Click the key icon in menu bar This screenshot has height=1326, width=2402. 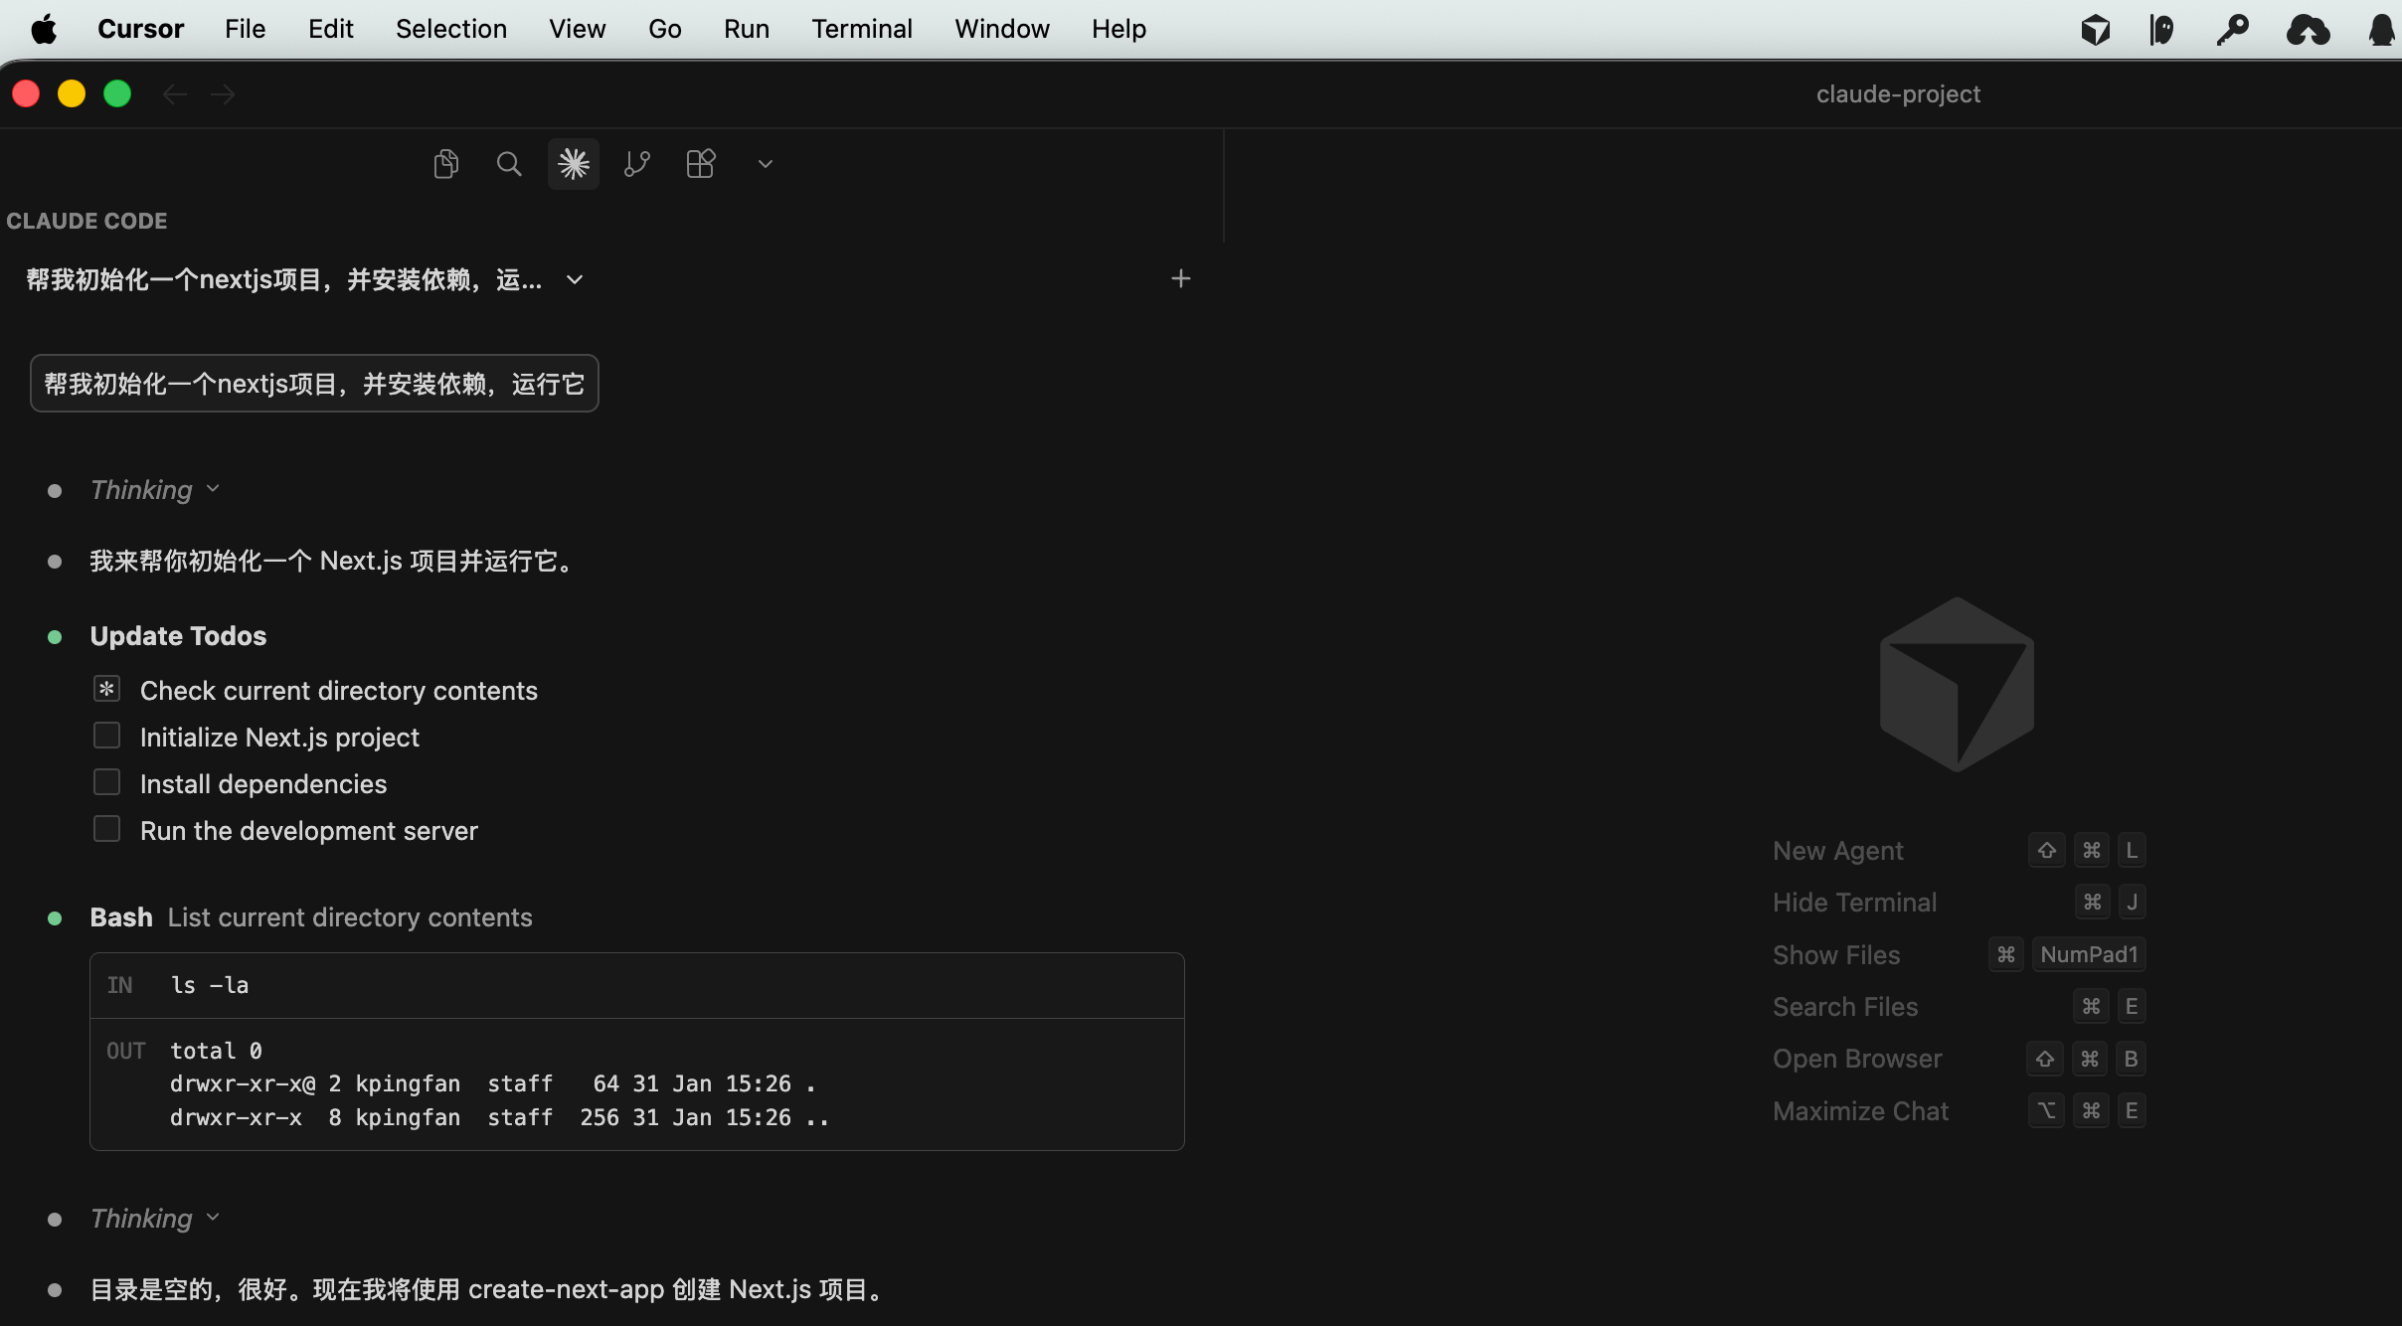click(2232, 30)
